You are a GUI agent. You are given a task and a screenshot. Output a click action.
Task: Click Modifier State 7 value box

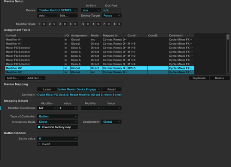tap(109, 24)
